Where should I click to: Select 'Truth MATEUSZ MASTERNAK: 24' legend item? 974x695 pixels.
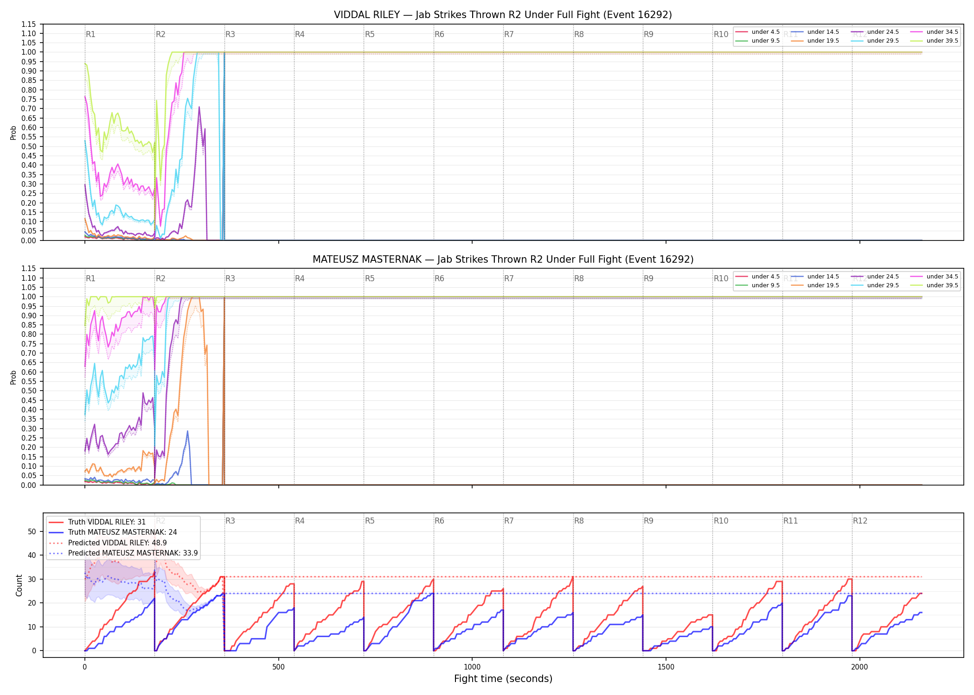coord(113,532)
